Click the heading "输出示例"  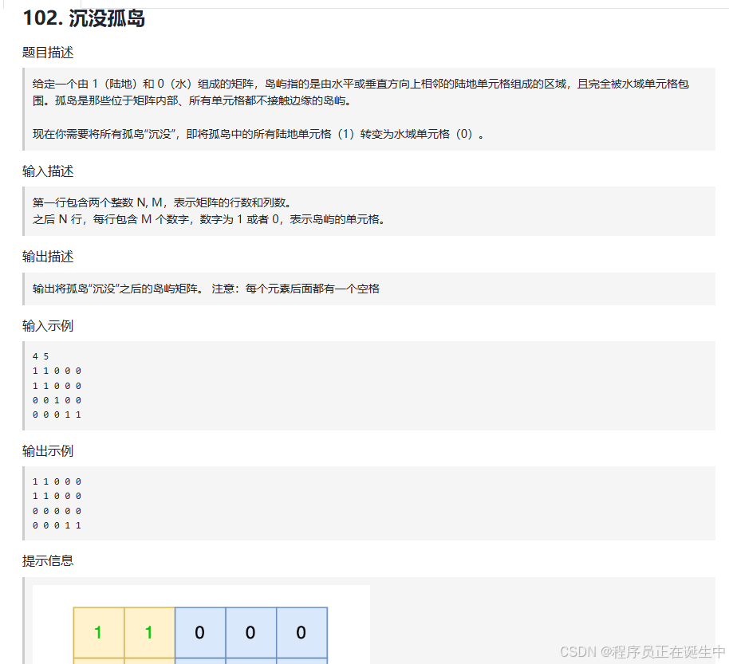tap(48, 450)
